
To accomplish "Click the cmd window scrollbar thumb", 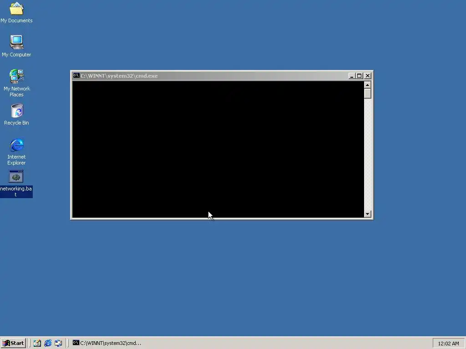I will 368,94.
